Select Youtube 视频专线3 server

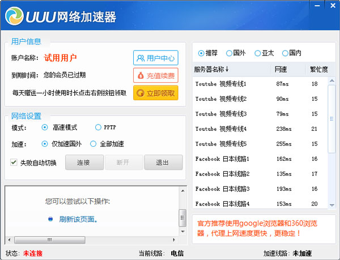[260, 114]
